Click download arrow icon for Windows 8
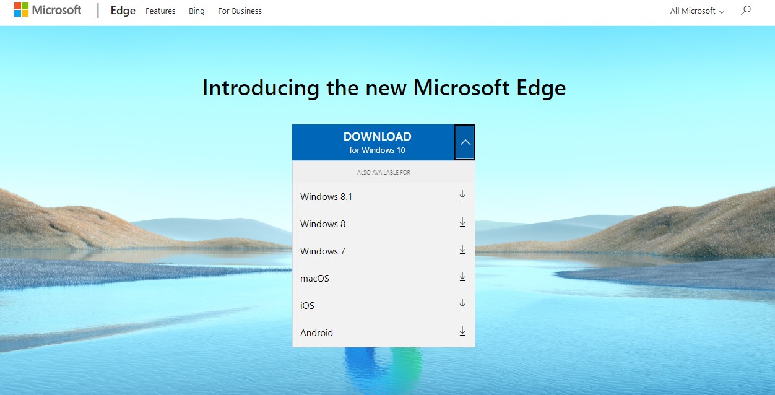775x395 pixels. tap(462, 223)
